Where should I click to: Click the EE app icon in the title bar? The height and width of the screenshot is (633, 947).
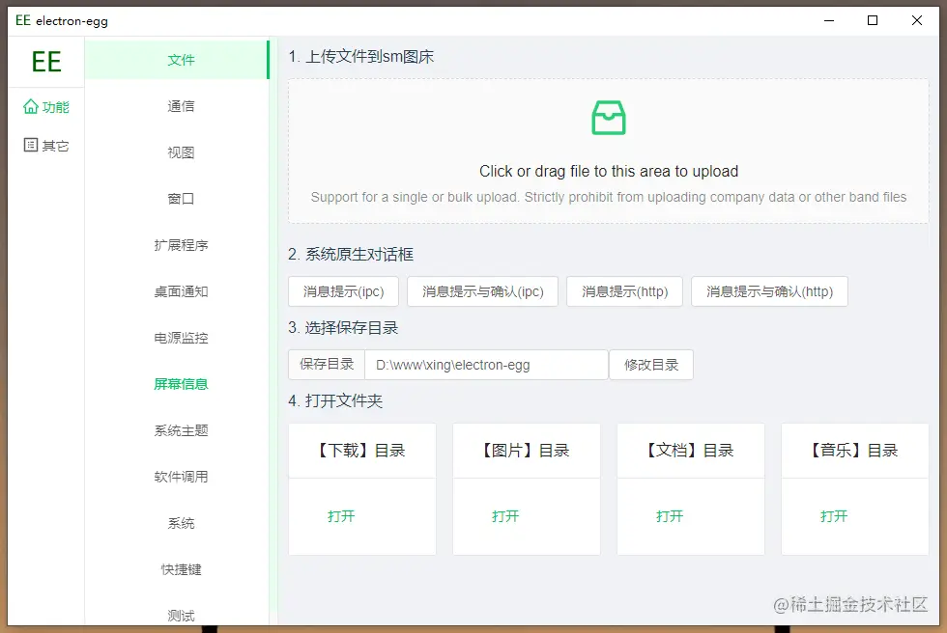click(x=23, y=20)
